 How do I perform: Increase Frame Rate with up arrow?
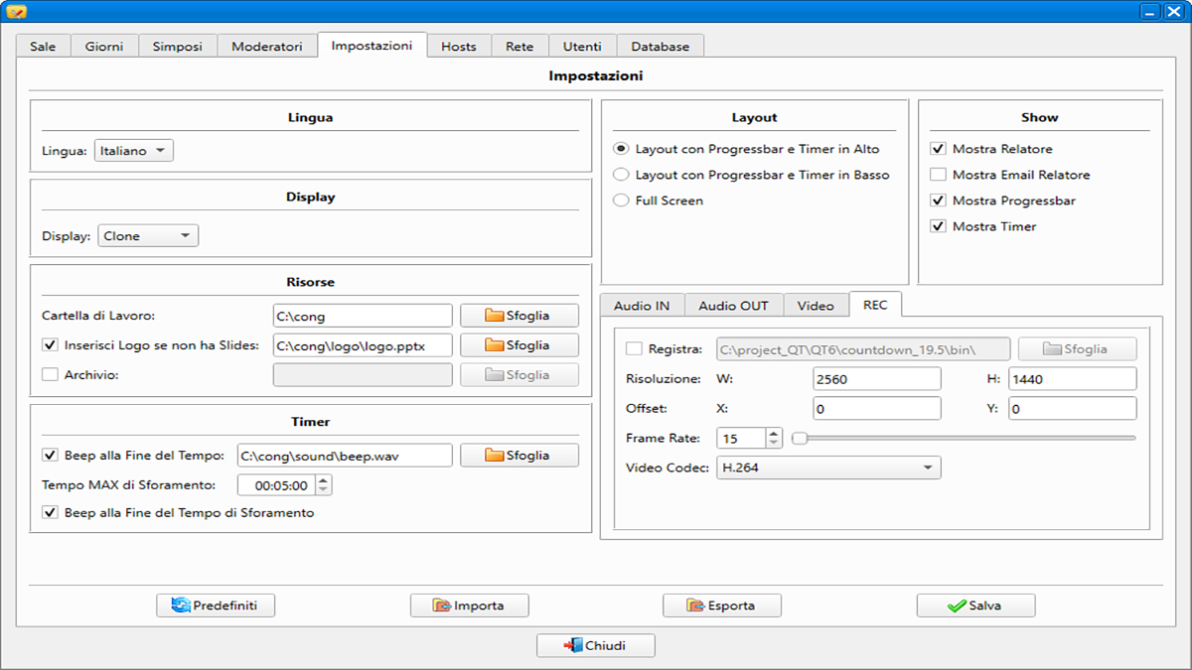775,433
